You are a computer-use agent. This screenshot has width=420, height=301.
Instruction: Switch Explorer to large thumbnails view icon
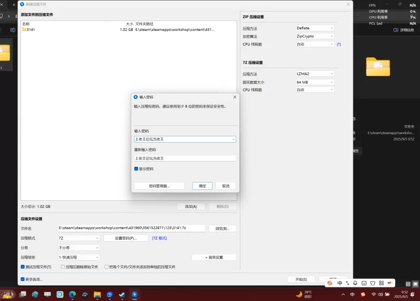click(x=415, y=284)
